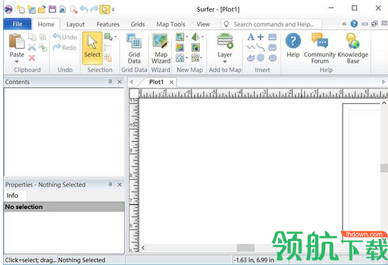Click the New Worksheet icon in quick access toolbar
This screenshot has height=265, width=388.
point(32,10)
